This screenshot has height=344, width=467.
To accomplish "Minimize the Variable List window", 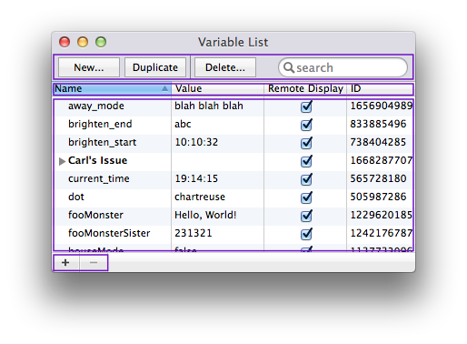I will (x=83, y=42).
